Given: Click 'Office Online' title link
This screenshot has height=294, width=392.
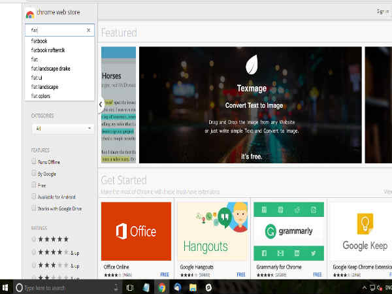Looking at the screenshot, I should pyautogui.click(x=116, y=267).
